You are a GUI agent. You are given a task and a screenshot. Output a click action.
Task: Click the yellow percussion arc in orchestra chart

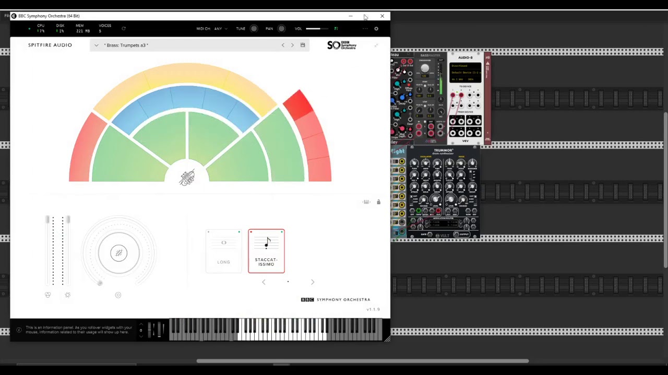click(x=186, y=73)
